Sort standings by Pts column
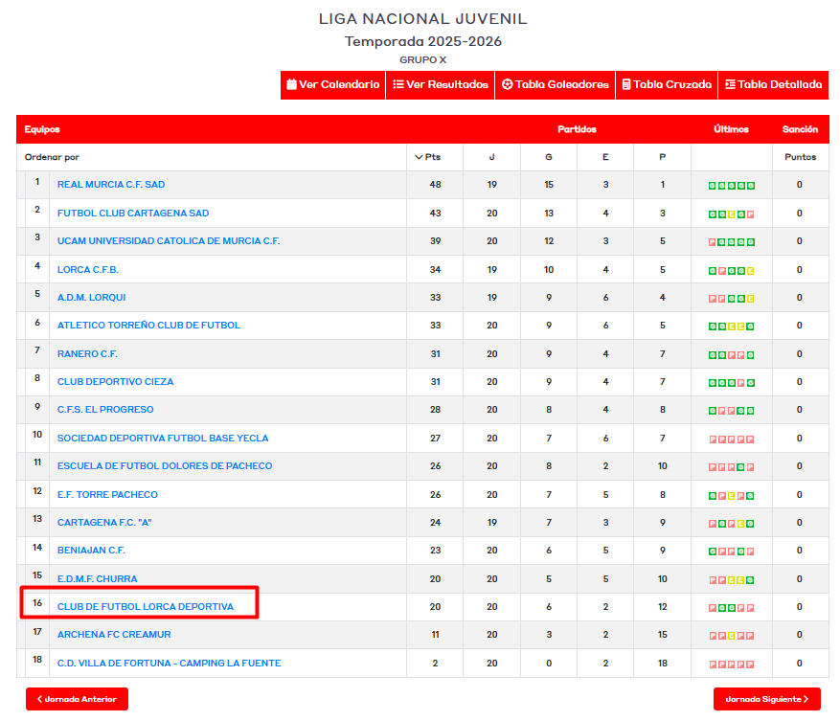This screenshot has width=840, height=721. (x=428, y=157)
